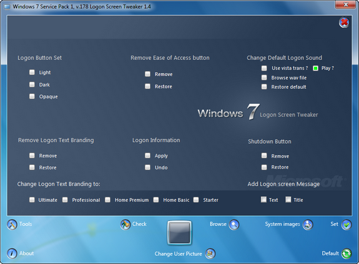Toggle the green Play checkbox
Screen dimensions: 359x264
point(315,68)
